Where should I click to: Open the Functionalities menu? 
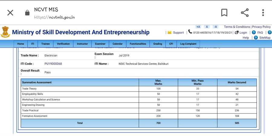click(138, 44)
